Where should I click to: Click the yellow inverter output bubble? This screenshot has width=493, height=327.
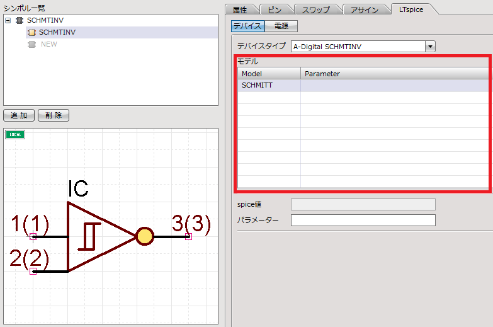[145, 236]
